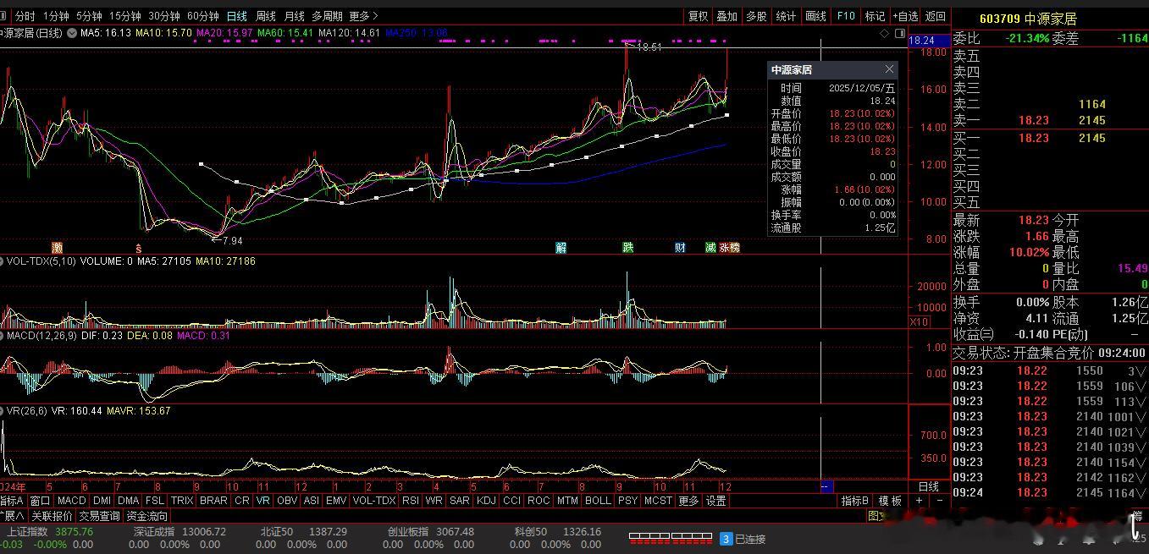Click the 财 financial event marker icon
The width and height of the screenshot is (1149, 554).
(x=680, y=248)
